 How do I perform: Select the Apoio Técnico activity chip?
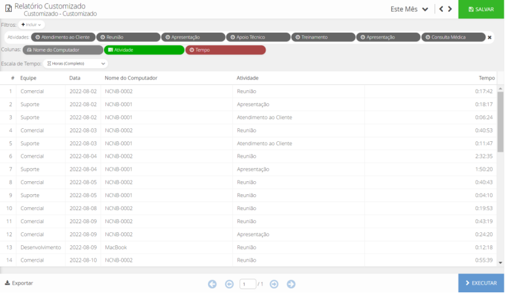pyautogui.click(x=258, y=37)
